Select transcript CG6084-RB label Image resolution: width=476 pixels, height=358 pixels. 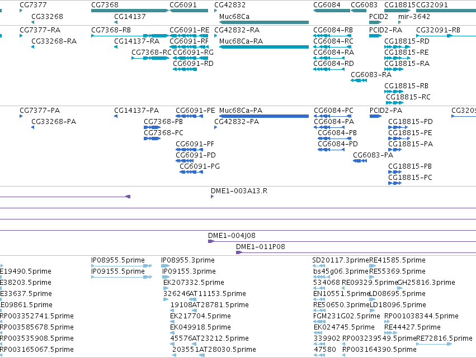[x=333, y=30]
